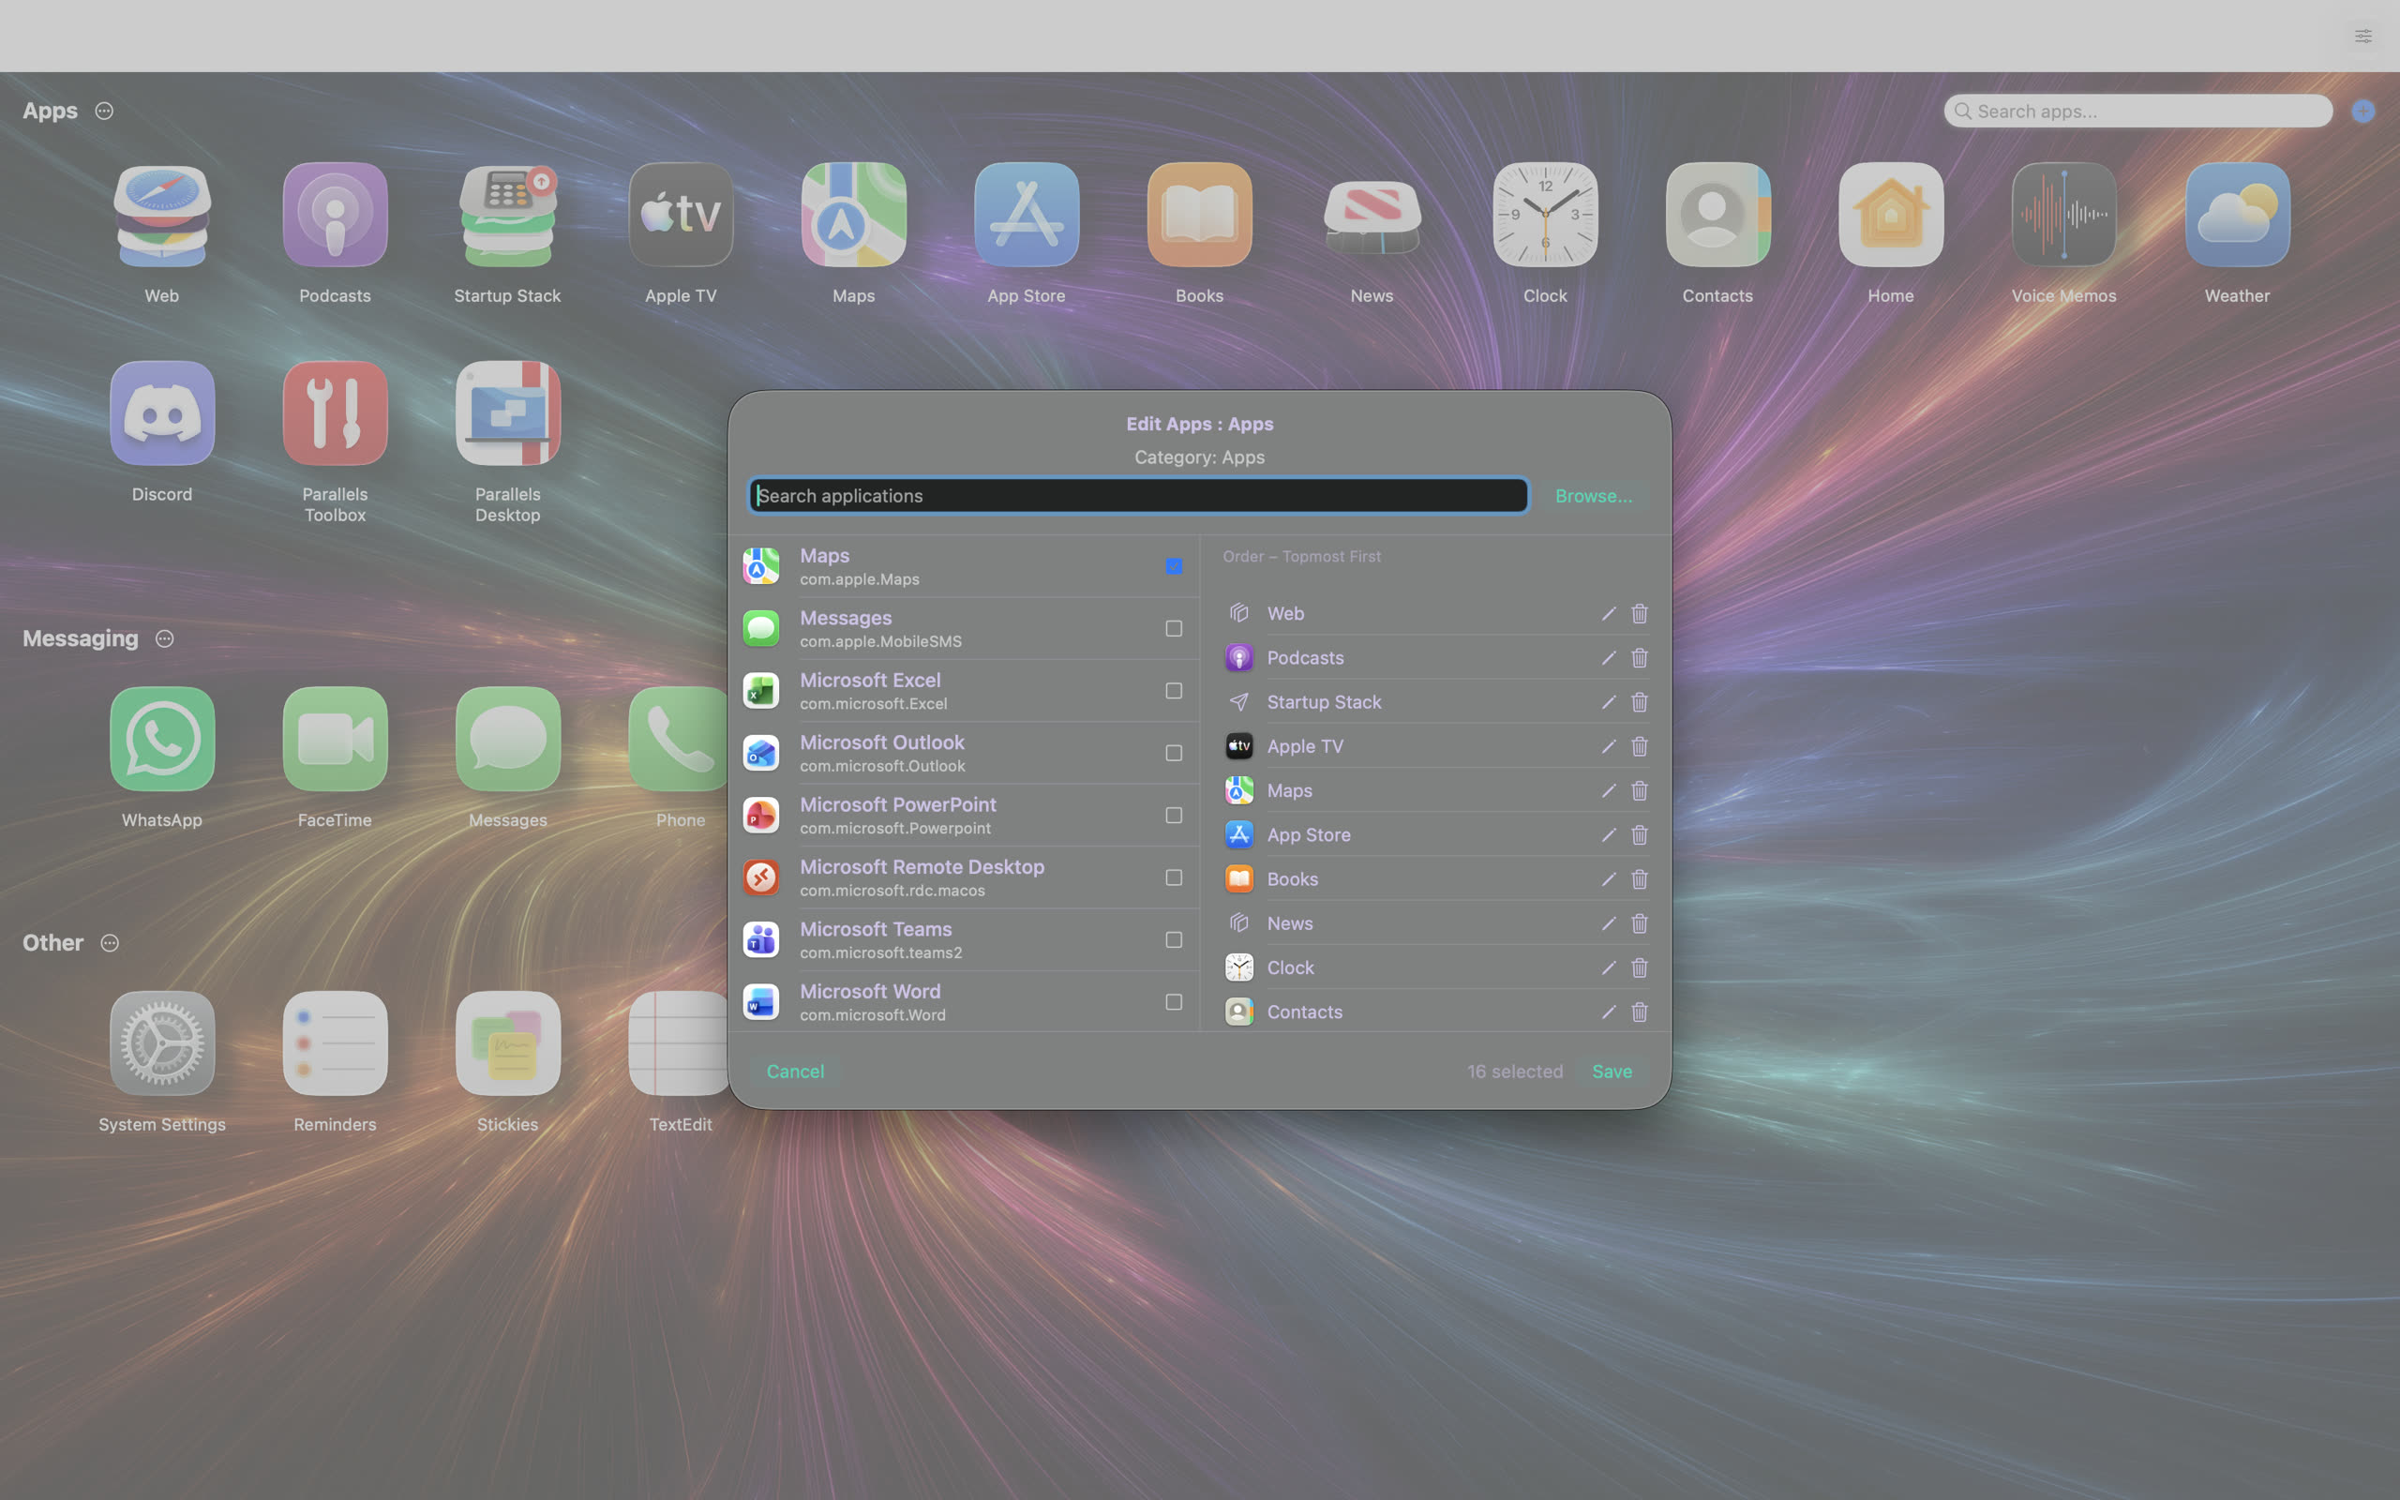Remove Books with trash icon
This screenshot has height=1500, width=2400.
1640,879
